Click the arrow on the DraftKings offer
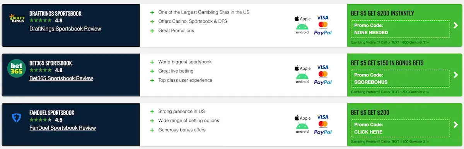 pyautogui.click(x=455, y=25)
